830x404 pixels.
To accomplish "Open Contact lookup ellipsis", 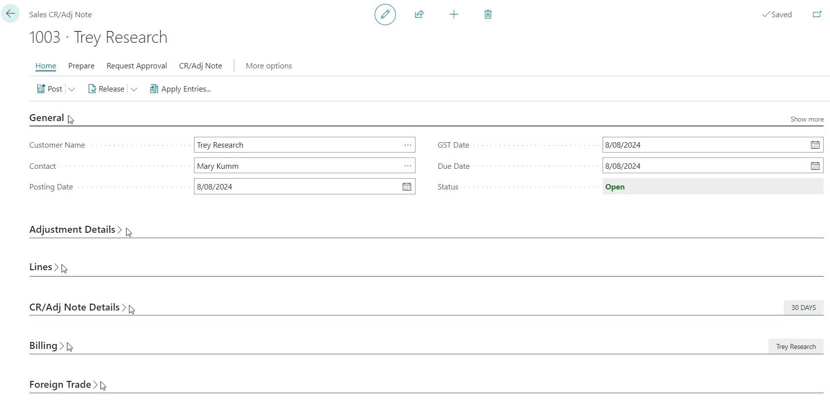I will tap(408, 166).
